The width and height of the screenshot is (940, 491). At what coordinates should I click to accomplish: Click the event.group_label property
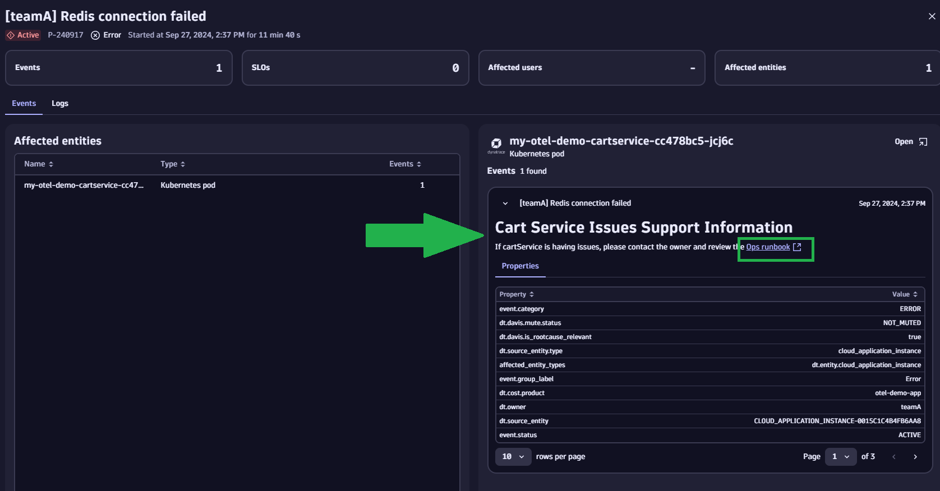point(526,379)
